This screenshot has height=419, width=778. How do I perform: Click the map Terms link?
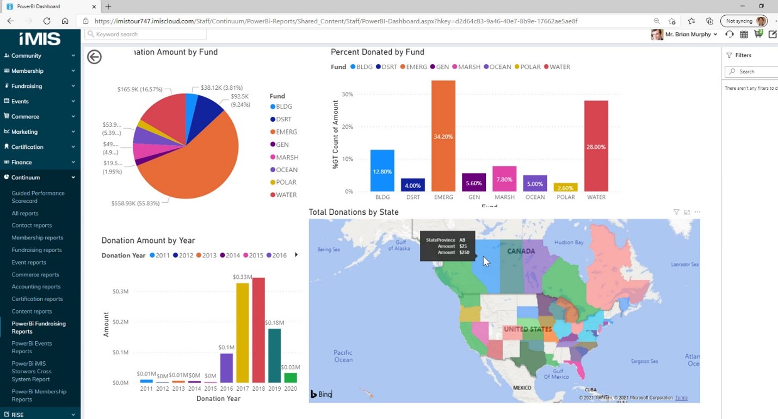681,398
